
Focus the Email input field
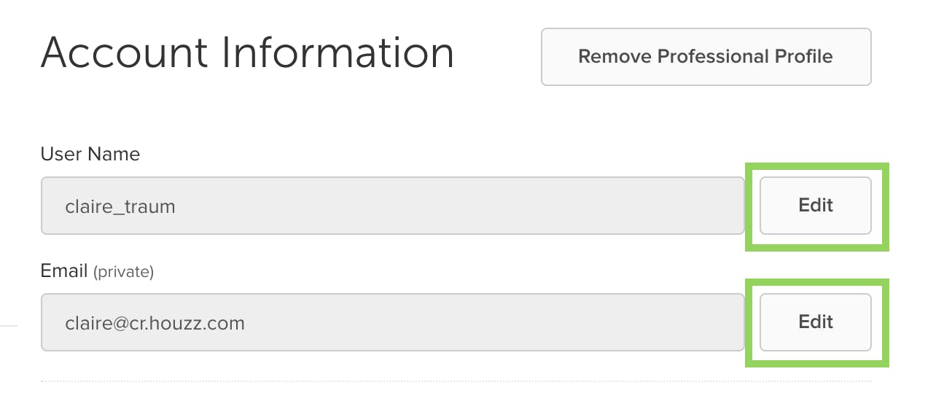(393, 322)
